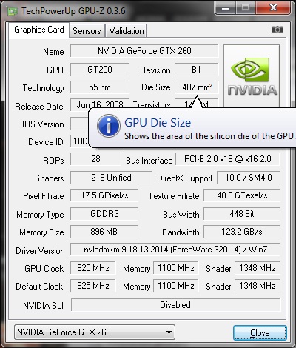
Task: Click the GPU-Z title bar app icon
Action: tap(13, 12)
